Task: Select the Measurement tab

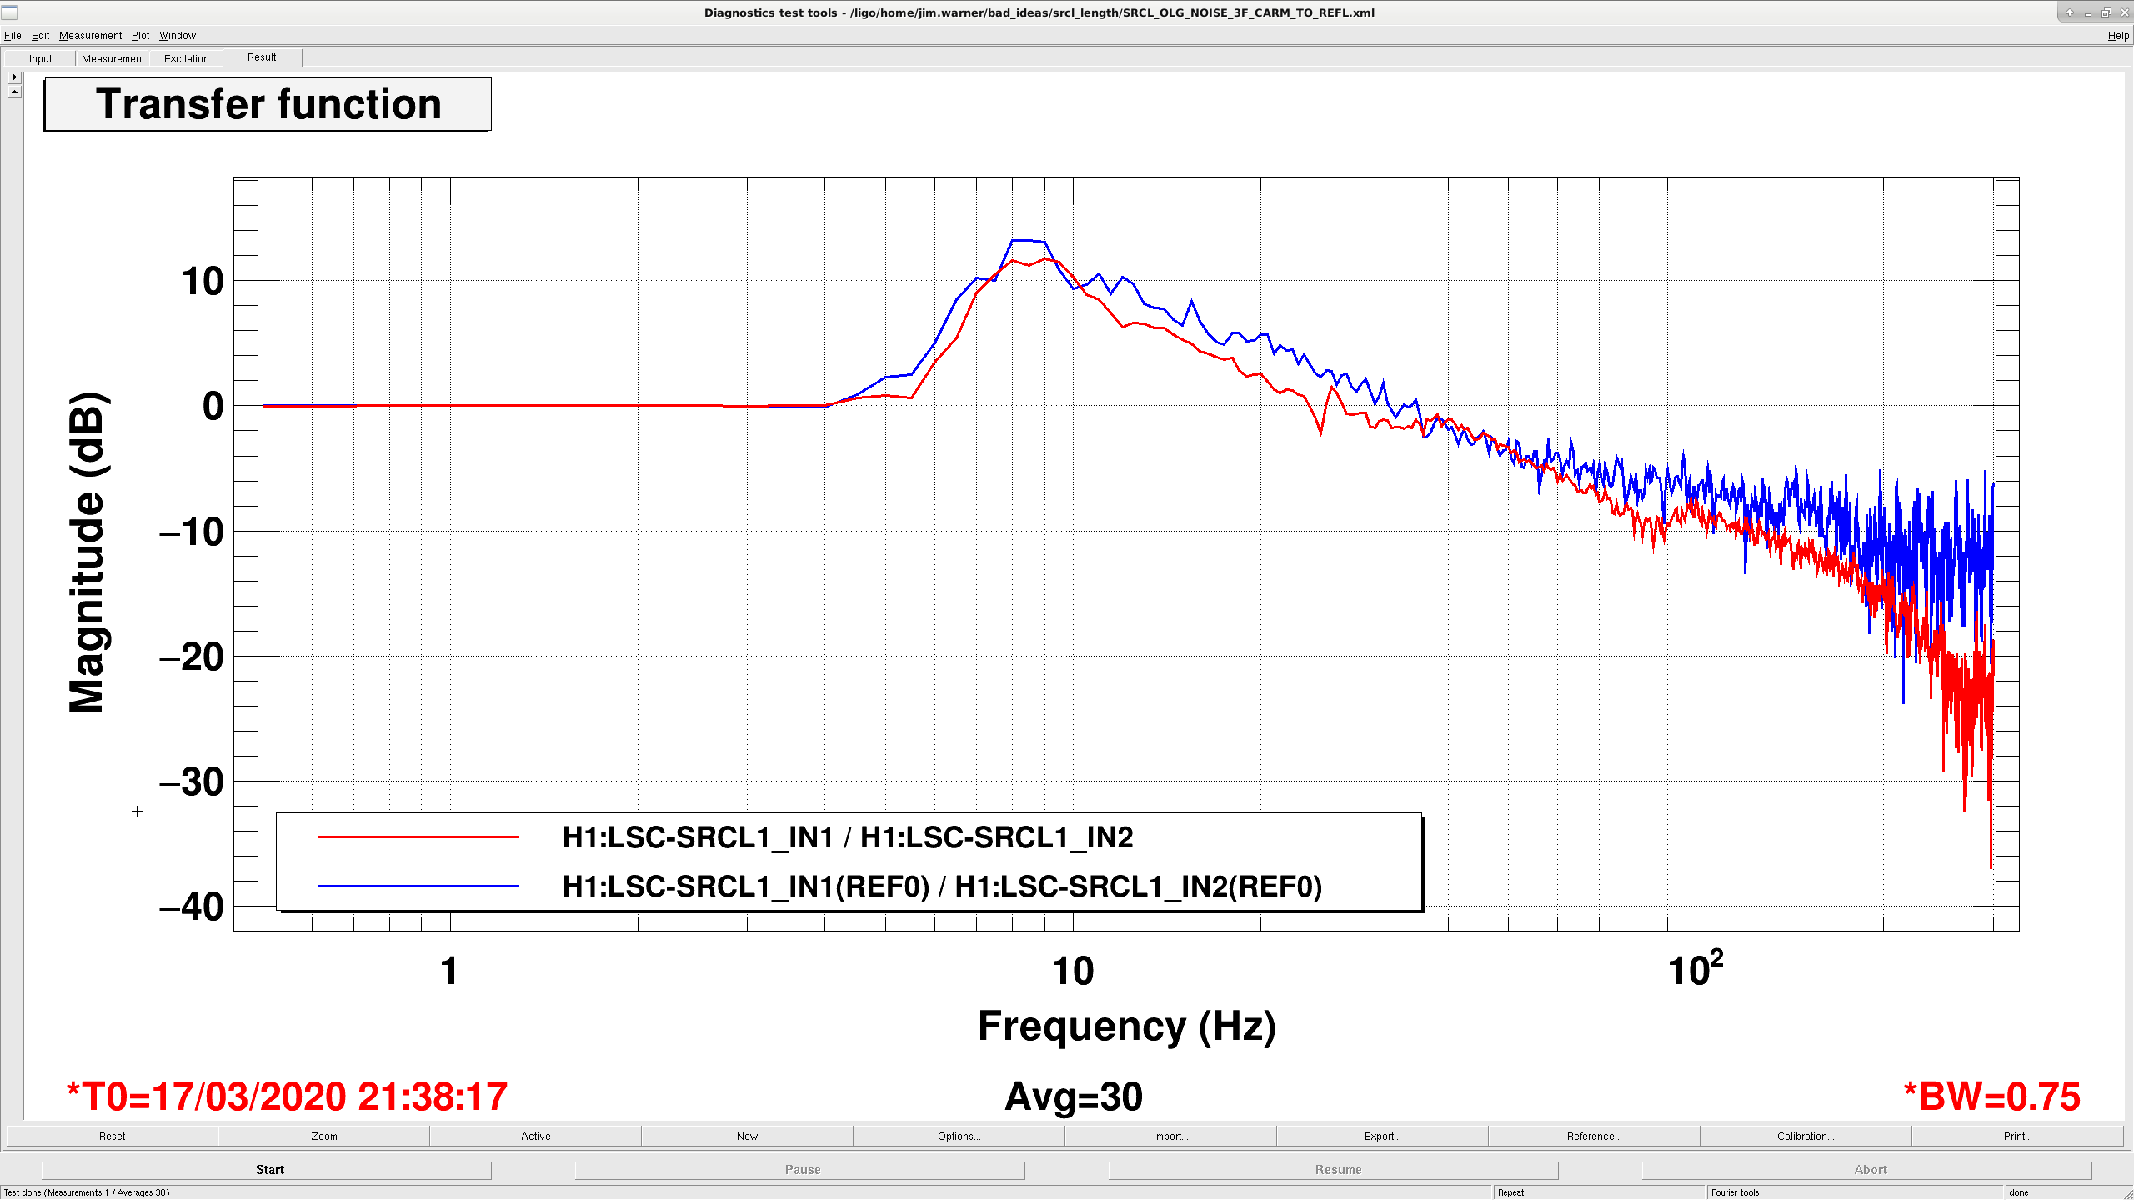Action: (113, 58)
